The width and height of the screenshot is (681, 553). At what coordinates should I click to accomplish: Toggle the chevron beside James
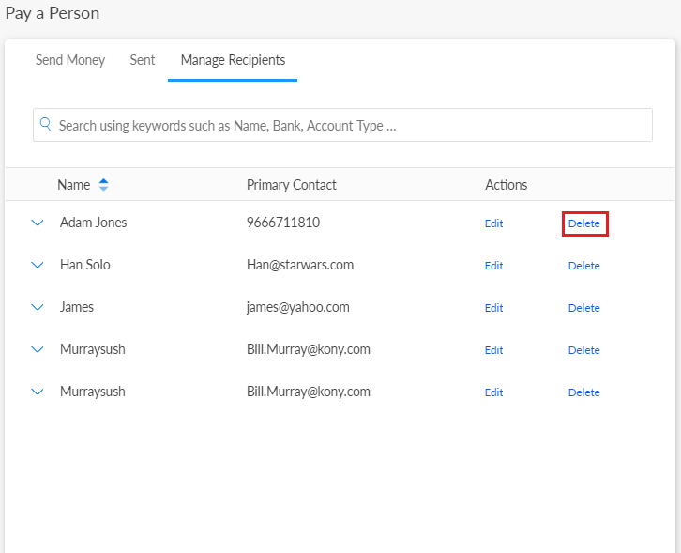pyautogui.click(x=38, y=308)
